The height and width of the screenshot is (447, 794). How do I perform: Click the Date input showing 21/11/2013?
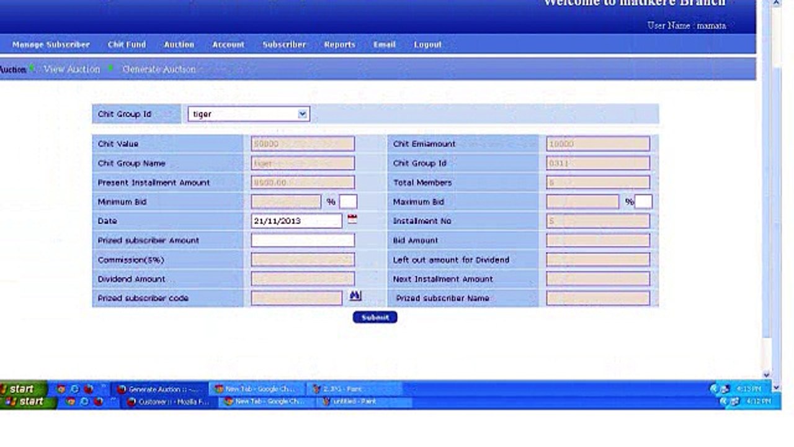(297, 220)
